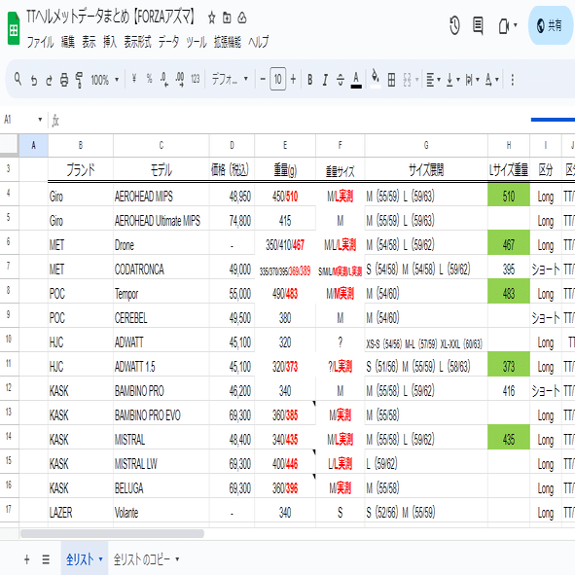Screen dimensions: 575x575
Task: Select cell BAMBINO PRO EVO
Action: click(161, 415)
